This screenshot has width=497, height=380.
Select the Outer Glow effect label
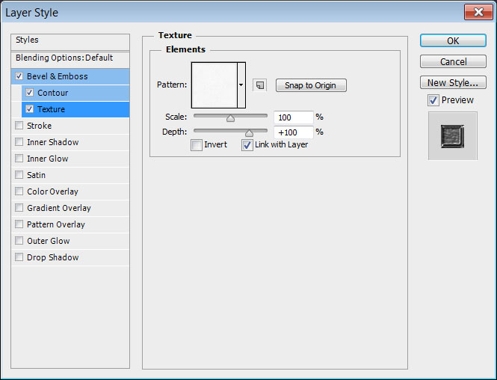pyautogui.click(x=48, y=241)
